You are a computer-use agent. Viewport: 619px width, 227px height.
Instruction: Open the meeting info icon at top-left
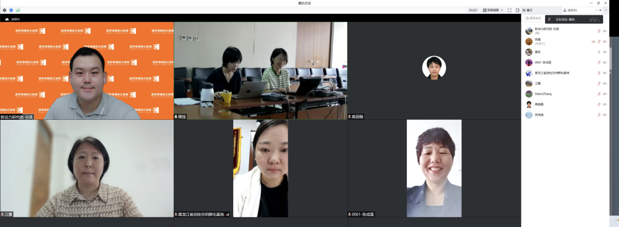(5, 10)
